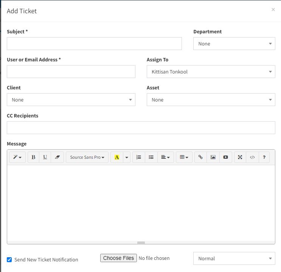Uncheck Send New Ticket Notification checkbox

click(x=9, y=260)
